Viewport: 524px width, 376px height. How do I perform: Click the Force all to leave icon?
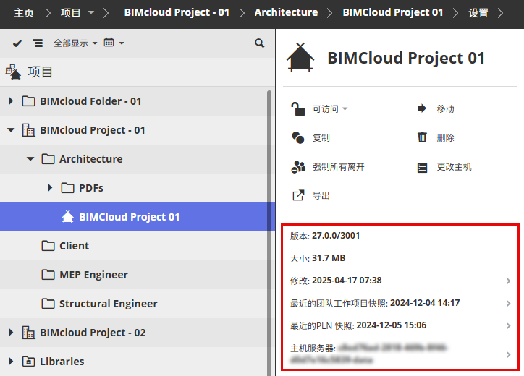click(298, 167)
